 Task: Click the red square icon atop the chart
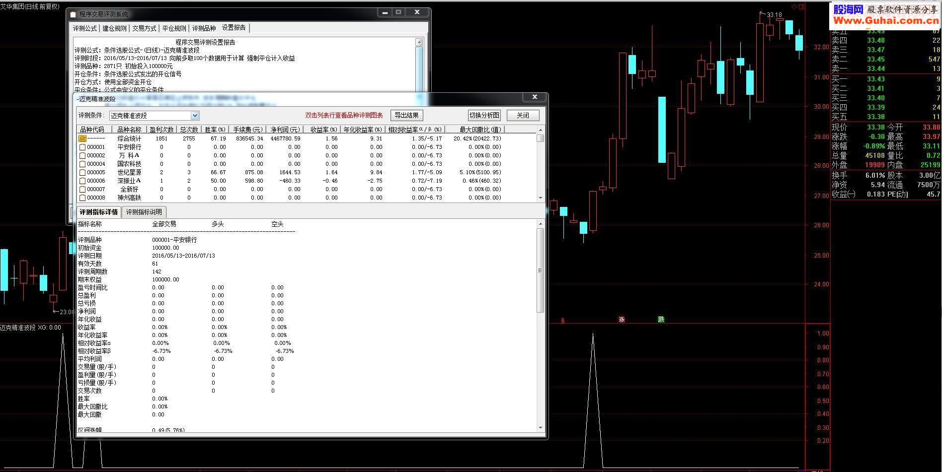coord(801,6)
